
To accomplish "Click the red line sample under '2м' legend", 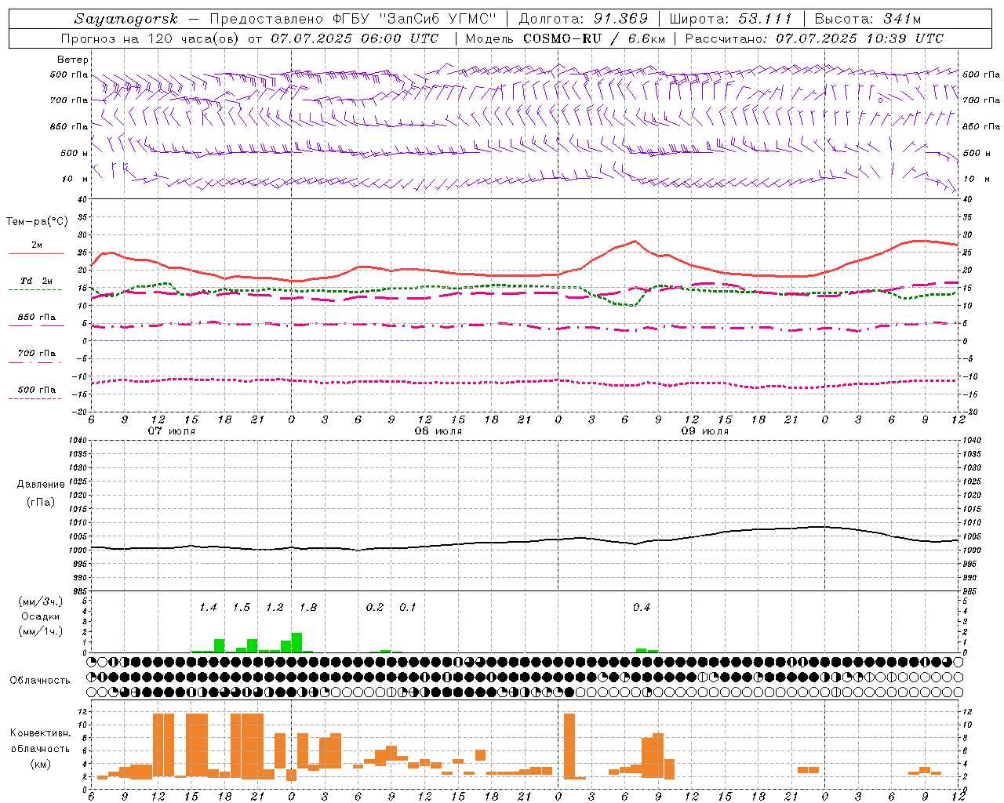I will click(36, 254).
